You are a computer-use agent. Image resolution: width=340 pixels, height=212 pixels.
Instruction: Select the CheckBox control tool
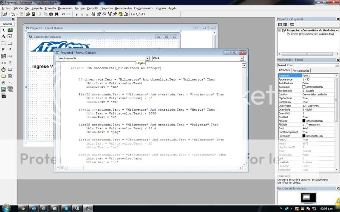[x=3, y=50]
